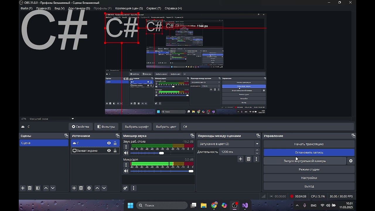Viewport: 375px width, 211px height.
Task: Pop out the Управление dock panel
Action: point(353,136)
